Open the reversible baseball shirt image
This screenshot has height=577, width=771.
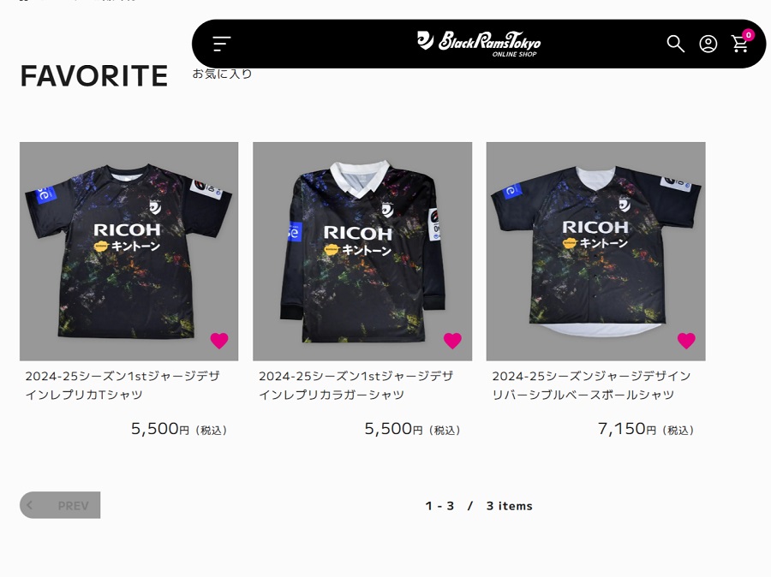pyautogui.click(x=596, y=251)
